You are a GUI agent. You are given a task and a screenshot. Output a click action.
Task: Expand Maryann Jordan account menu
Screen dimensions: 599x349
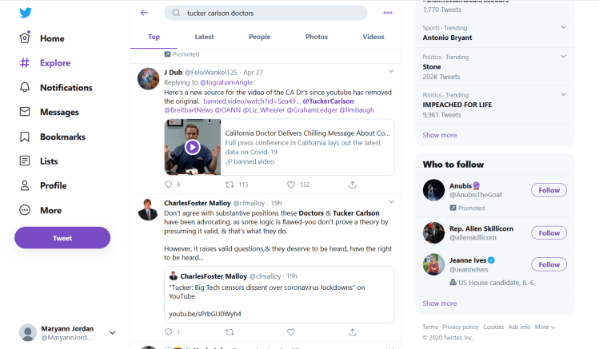[112, 332]
